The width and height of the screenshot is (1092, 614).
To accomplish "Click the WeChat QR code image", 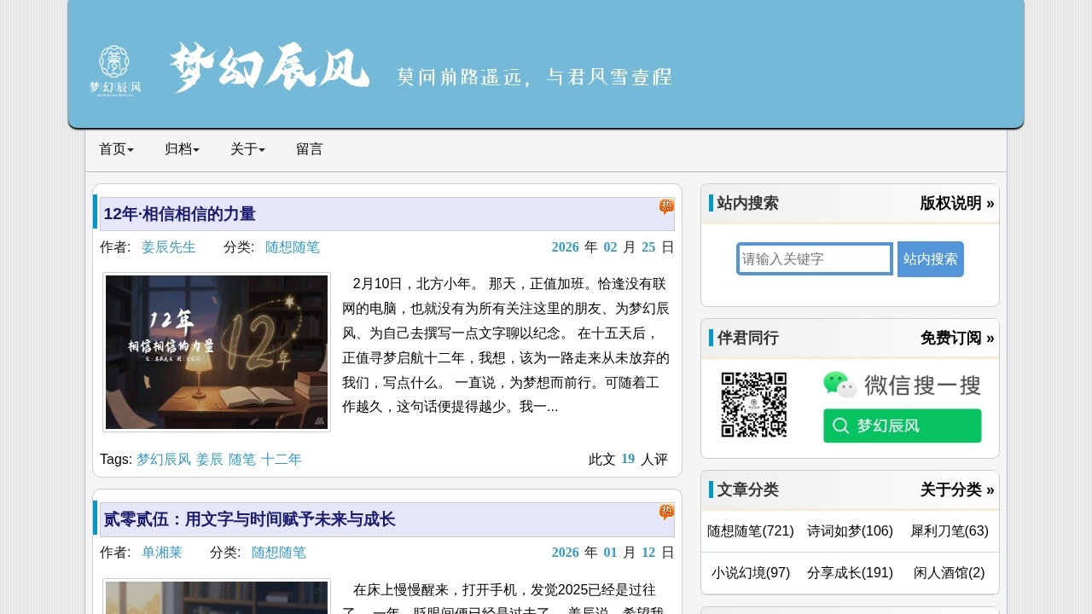I will [753, 405].
